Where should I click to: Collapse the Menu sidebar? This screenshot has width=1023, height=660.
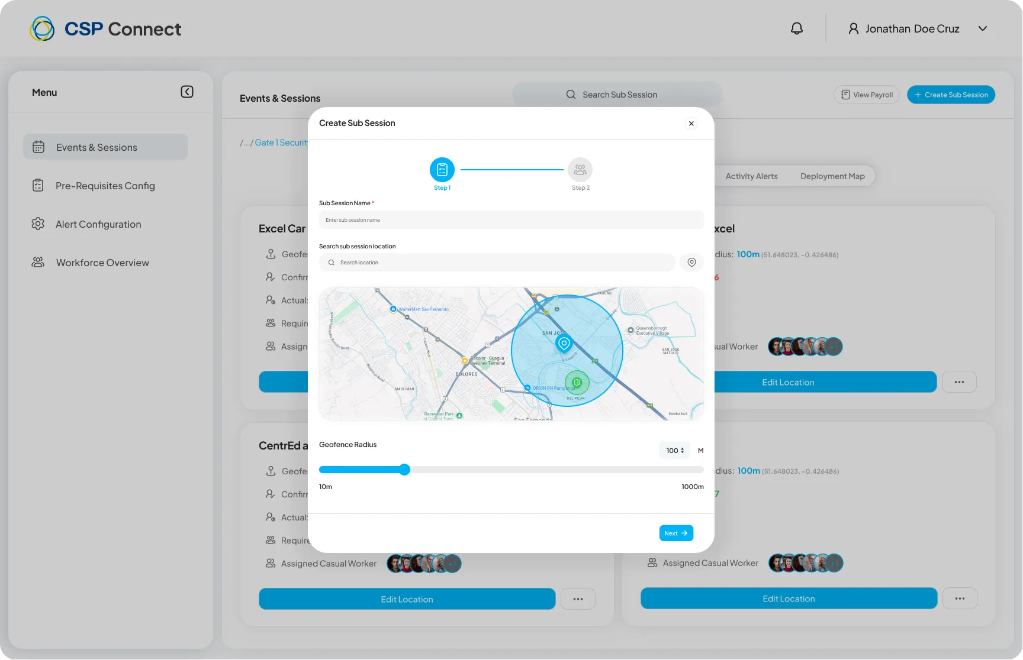pos(187,92)
